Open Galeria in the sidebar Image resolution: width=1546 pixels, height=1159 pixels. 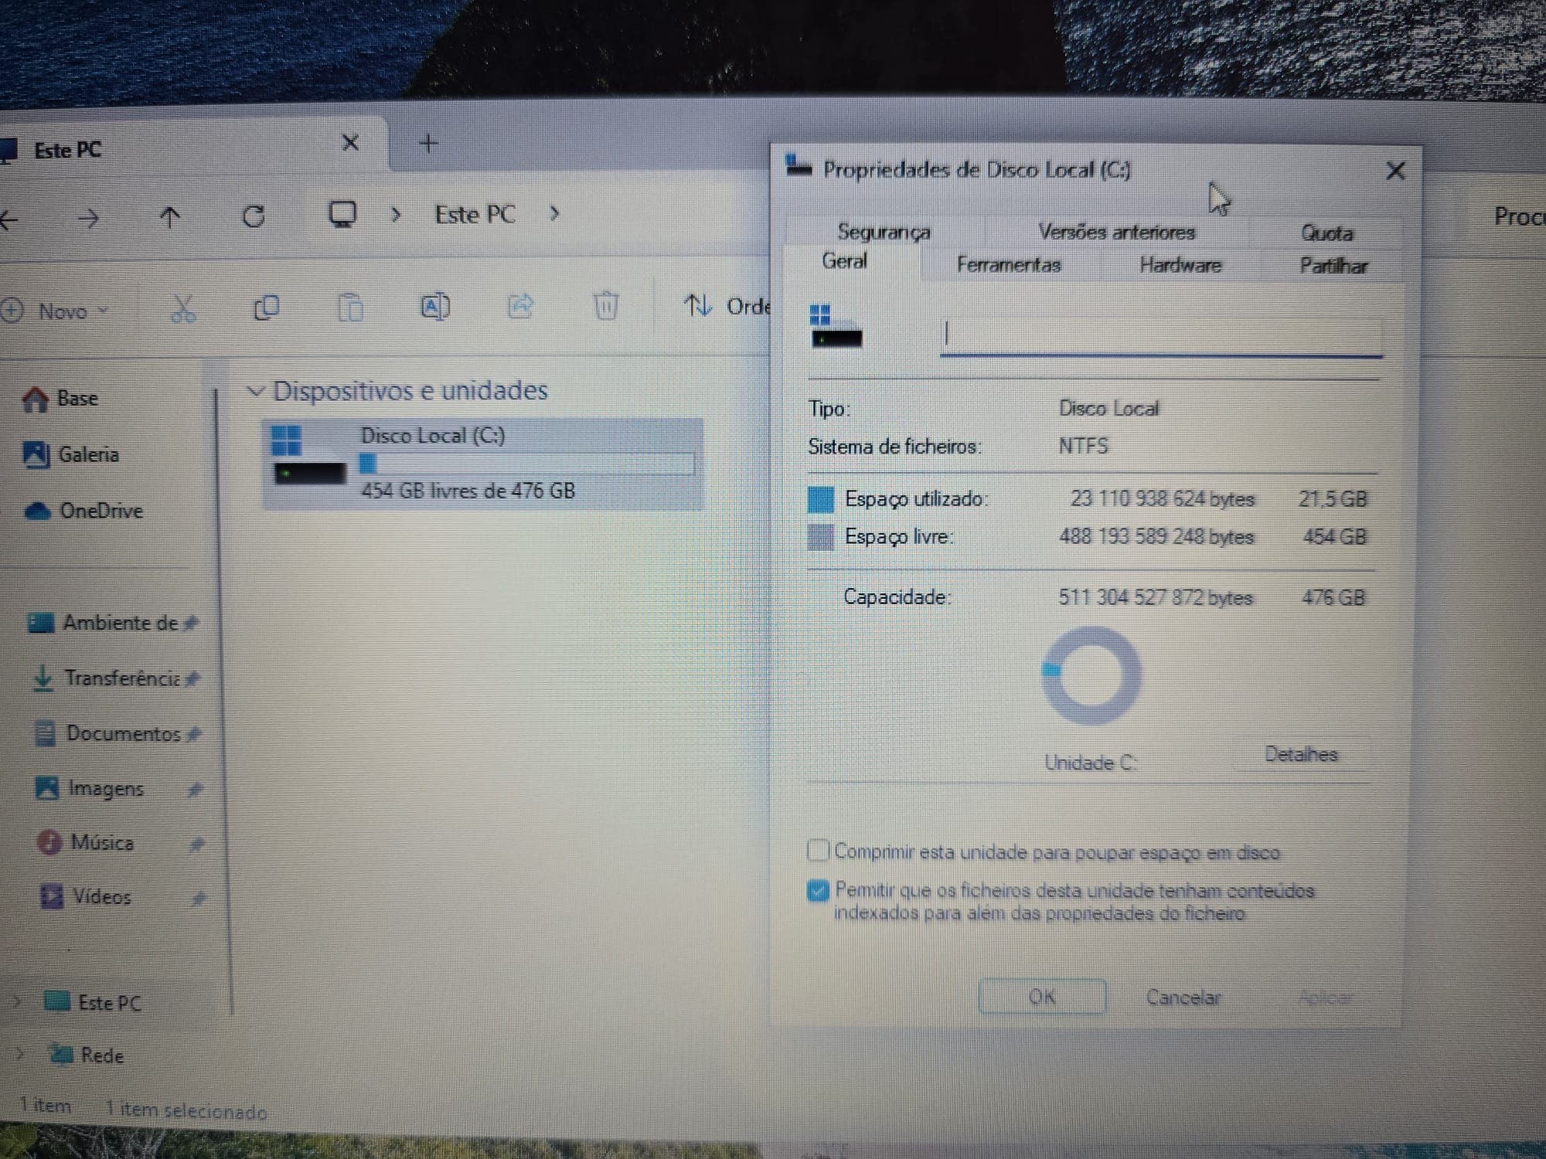pos(71,454)
